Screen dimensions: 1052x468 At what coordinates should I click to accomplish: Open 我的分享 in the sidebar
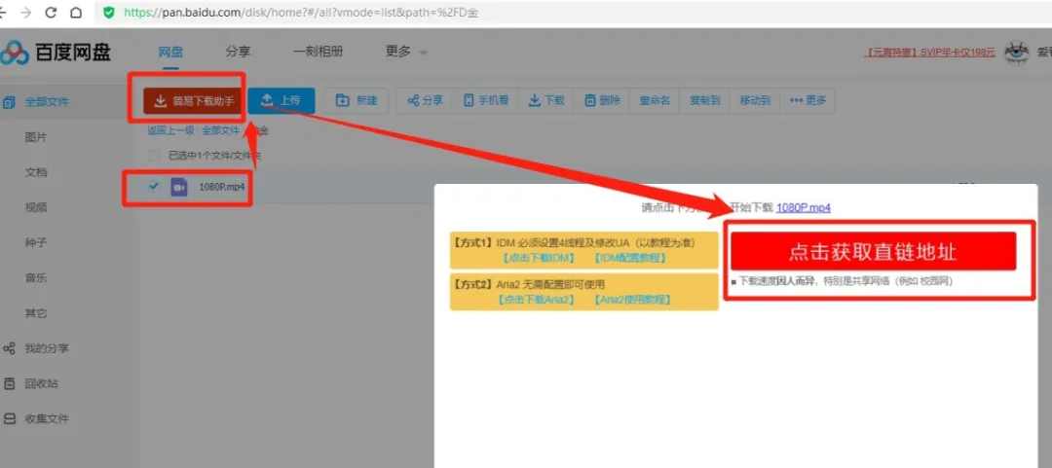tap(47, 348)
